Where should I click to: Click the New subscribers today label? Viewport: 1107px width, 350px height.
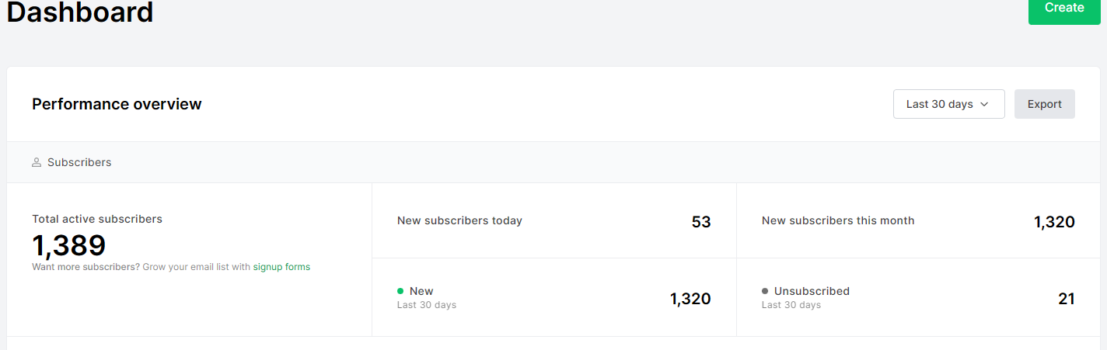(459, 220)
